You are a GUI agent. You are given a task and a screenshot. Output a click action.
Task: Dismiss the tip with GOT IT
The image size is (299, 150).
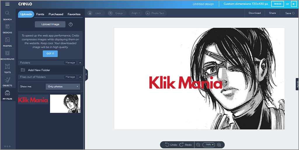coord(50,54)
